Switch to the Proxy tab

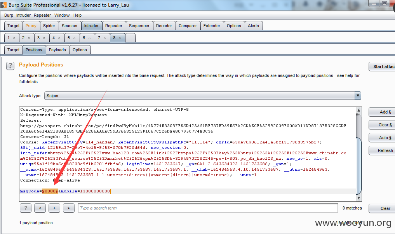tap(31, 26)
